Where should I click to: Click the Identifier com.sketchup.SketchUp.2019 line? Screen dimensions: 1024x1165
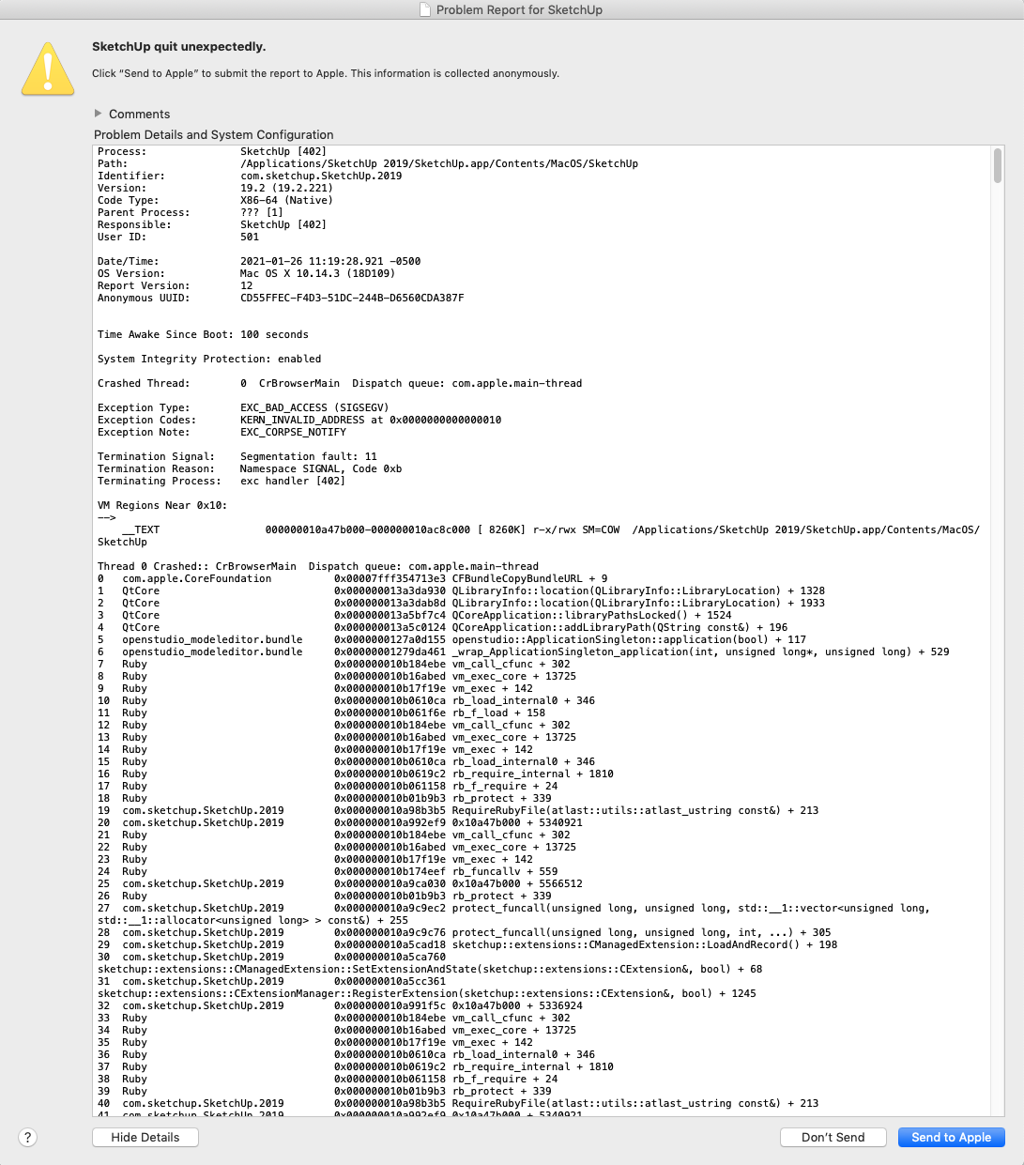pos(250,176)
